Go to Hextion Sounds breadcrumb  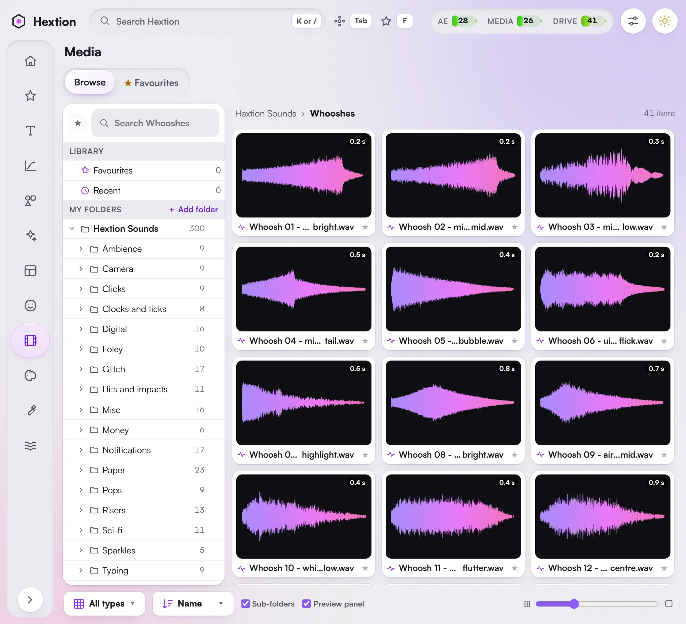[x=265, y=113]
